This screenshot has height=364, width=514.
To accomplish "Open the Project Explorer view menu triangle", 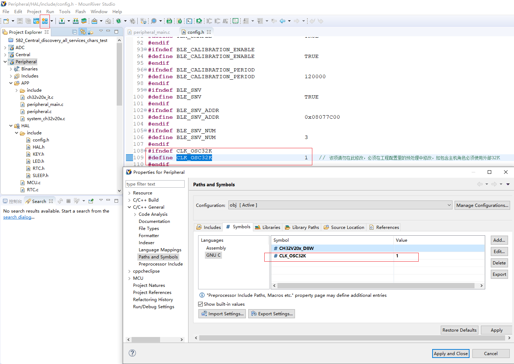I will tap(101, 31).
